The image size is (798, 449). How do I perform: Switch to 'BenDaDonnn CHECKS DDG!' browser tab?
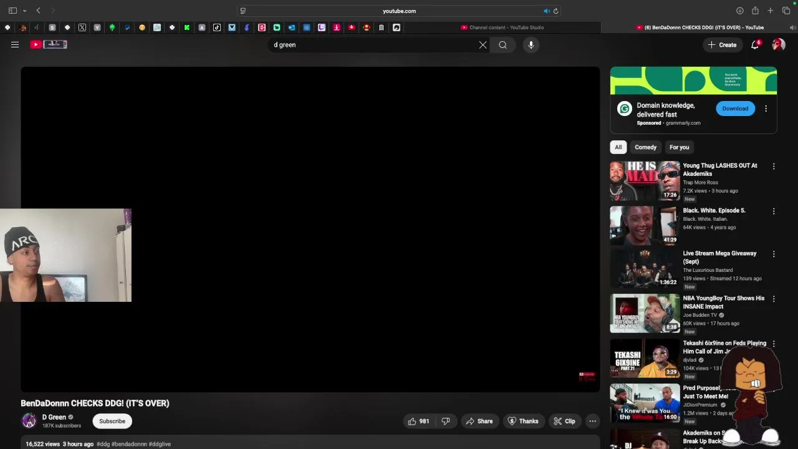[699, 27]
